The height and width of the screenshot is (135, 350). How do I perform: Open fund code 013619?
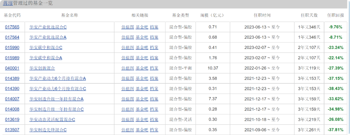coord(12,119)
